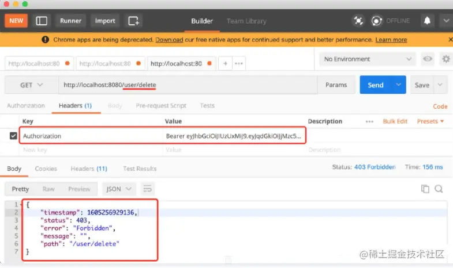Click the 156 ms time value
The width and height of the screenshot is (453, 268).
tap(432, 167)
